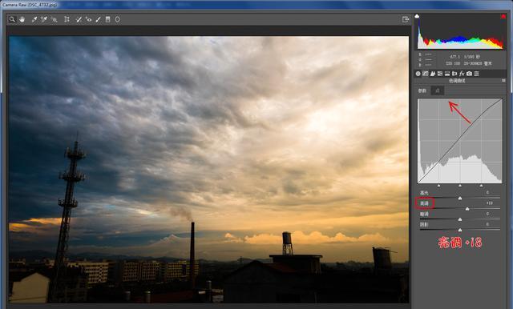Open the Basic panel tab
Image resolution: width=513 pixels, height=309 pixels.
418,74
